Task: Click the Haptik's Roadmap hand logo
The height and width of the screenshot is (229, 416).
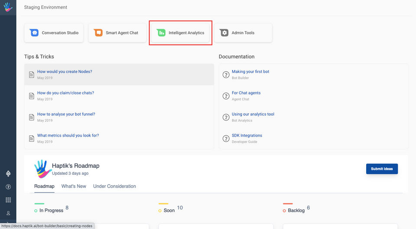Action: coord(43,169)
